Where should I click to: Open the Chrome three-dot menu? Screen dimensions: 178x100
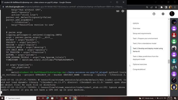(175, 7)
